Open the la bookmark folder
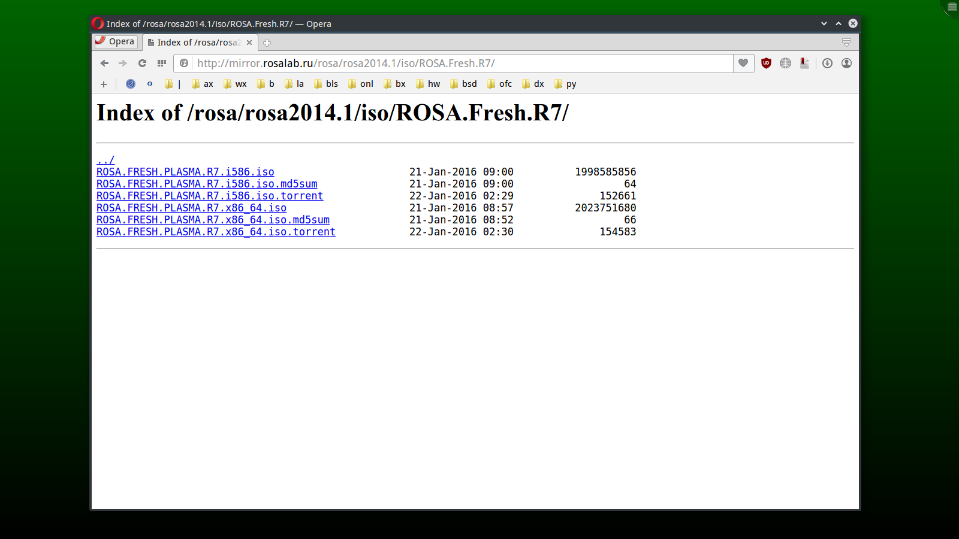The height and width of the screenshot is (539, 959). click(294, 84)
